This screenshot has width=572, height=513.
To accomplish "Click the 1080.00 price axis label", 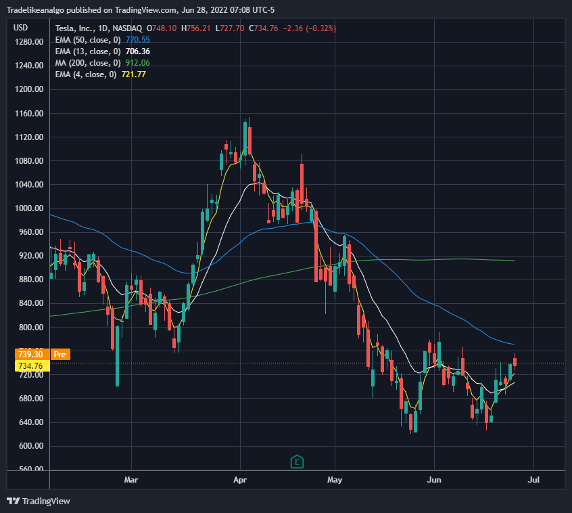I will coord(29,161).
